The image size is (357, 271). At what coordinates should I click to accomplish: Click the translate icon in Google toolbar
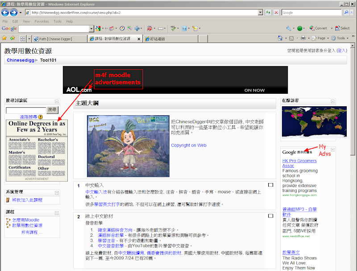184,29
